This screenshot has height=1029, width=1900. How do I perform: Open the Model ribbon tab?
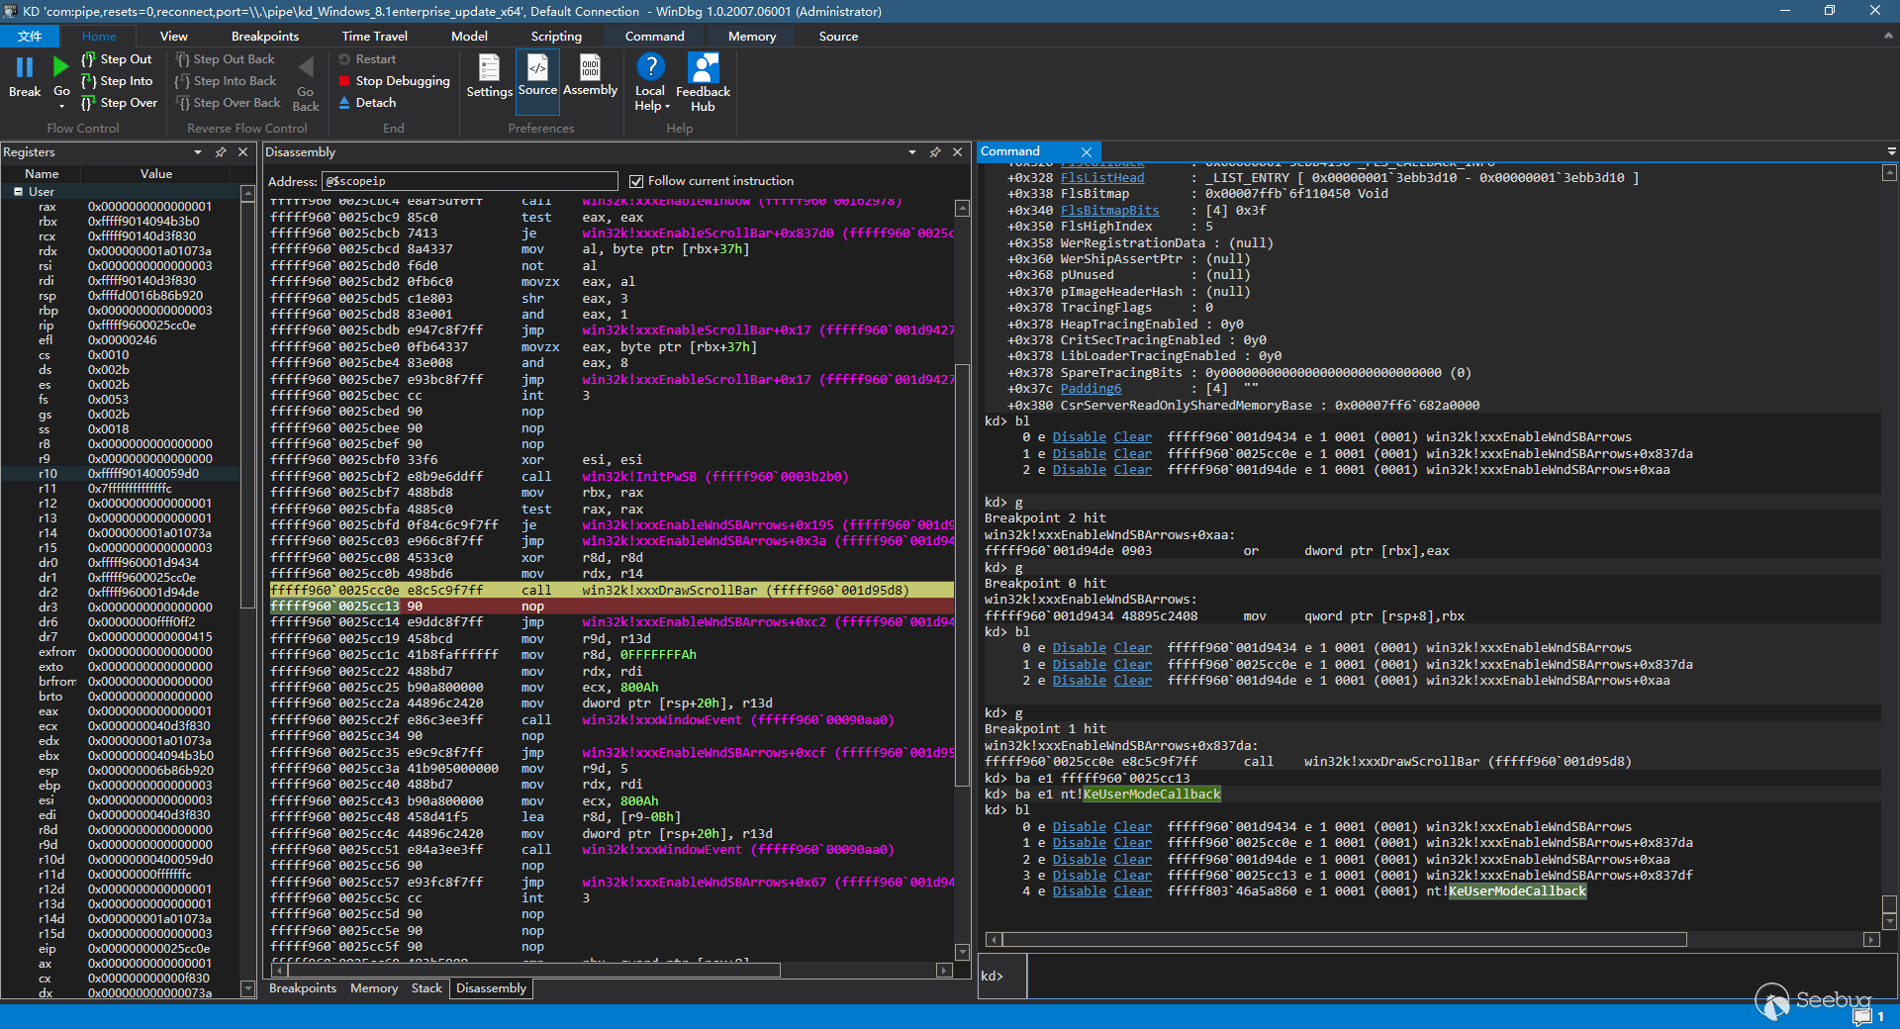(469, 37)
